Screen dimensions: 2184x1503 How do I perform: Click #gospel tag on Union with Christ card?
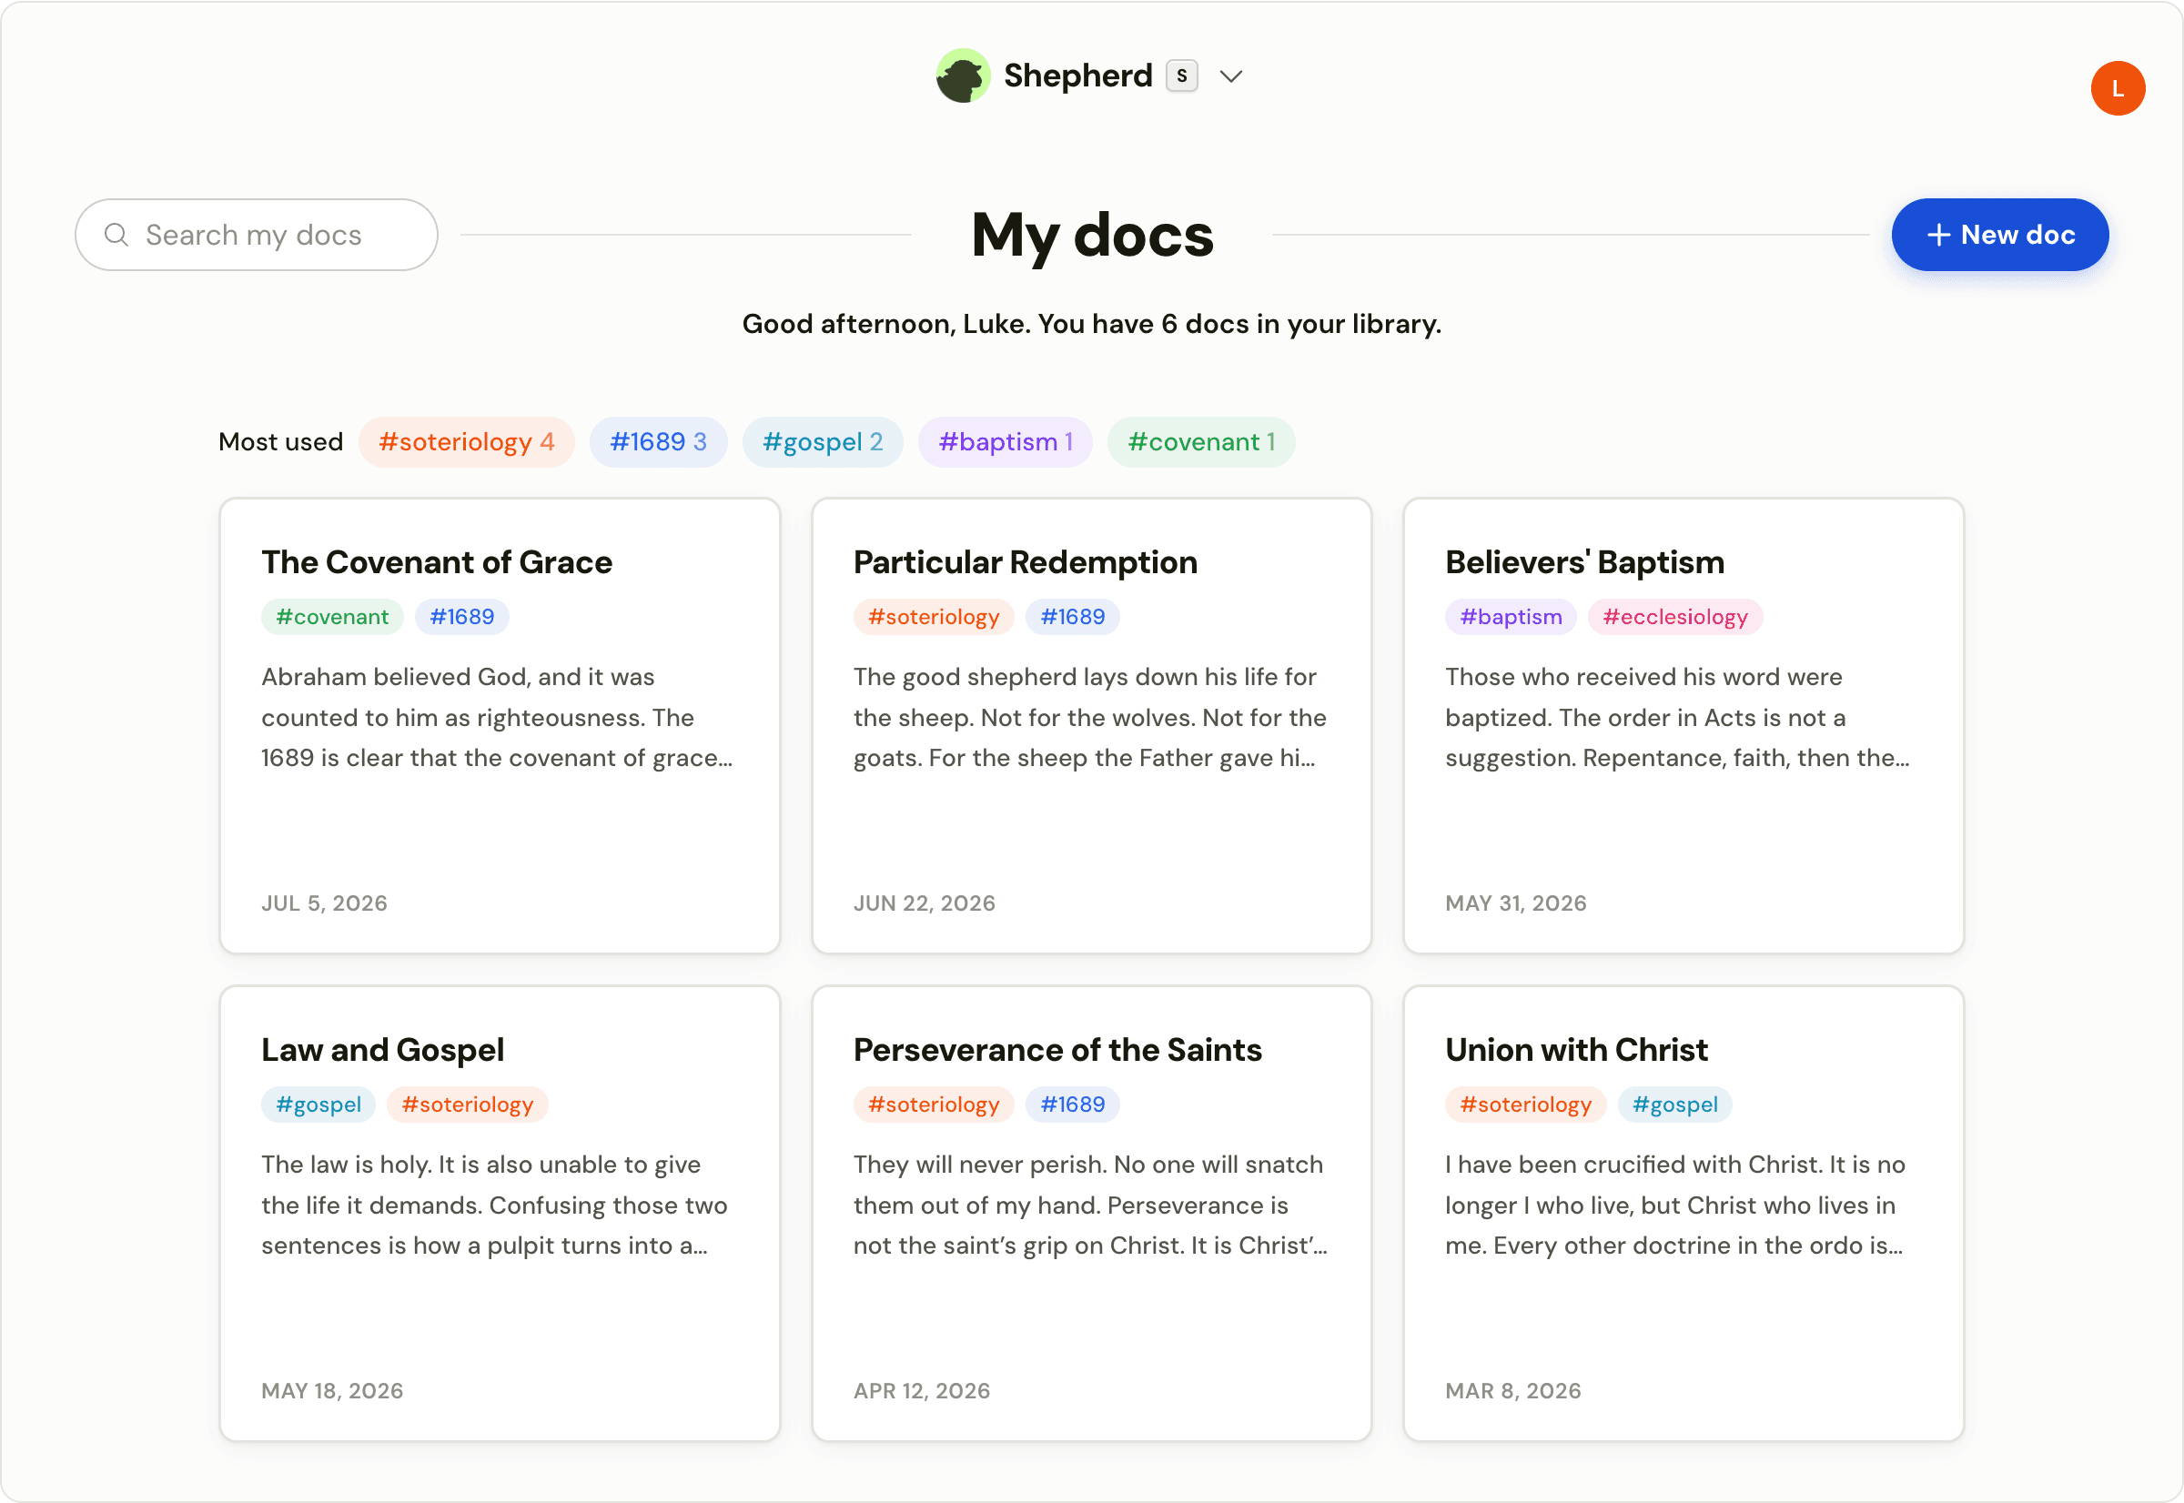click(1674, 1105)
